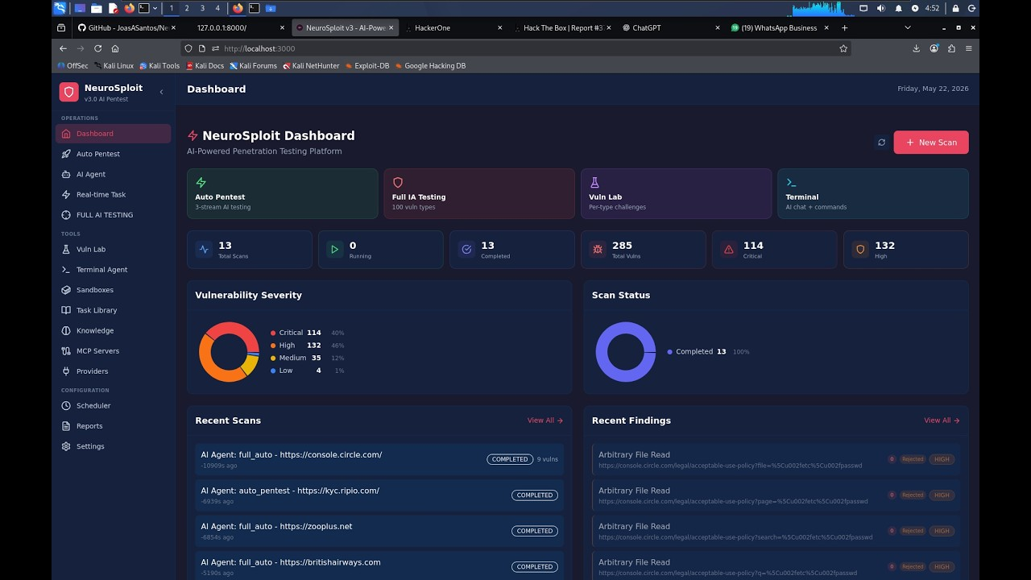Viewport: 1031px width, 580px height.
Task: Click the Critical legend color dot
Action: point(273,333)
